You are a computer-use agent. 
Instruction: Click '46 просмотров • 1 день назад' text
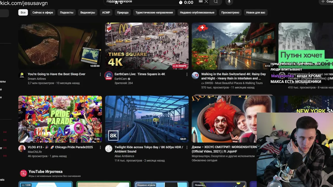(47, 156)
